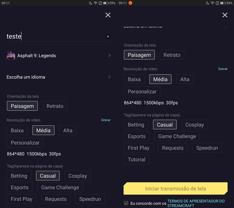
Task: Uncheck the Eu concordo com os checkbox
Action: click(x=126, y=203)
